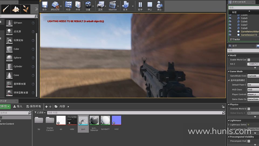
Task: Open help icon next to Sphere
Action: 33,58
